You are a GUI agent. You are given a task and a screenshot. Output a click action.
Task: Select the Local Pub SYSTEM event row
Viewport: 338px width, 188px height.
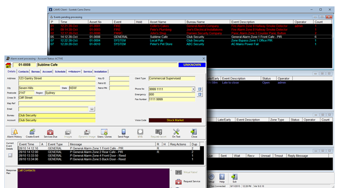[191, 41]
